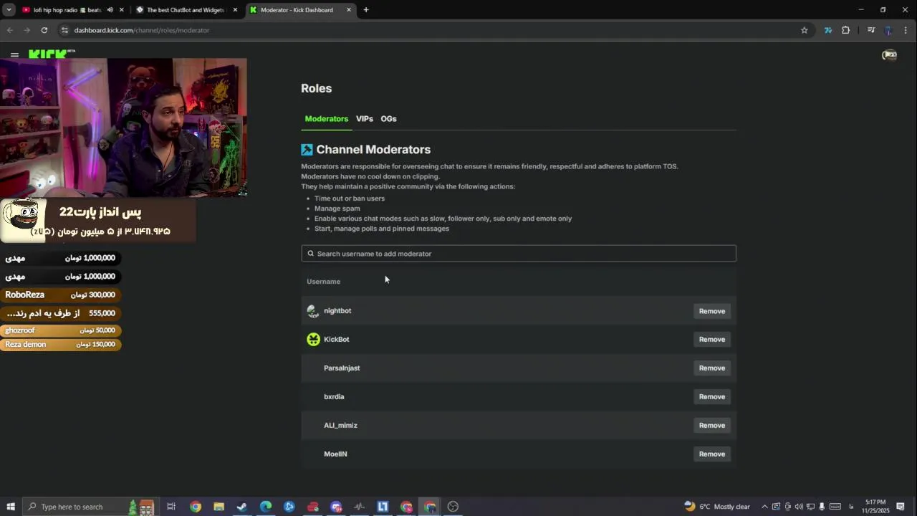Remove ALI_mimiz from moderators
The image size is (917, 516).
tap(712, 426)
